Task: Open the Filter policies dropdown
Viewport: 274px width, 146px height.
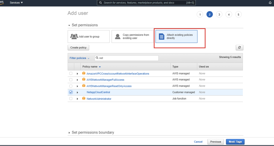Action: pyautogui.click(x=80, y=58)
